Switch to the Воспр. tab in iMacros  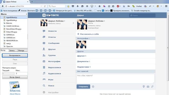(x=4, y=50)
